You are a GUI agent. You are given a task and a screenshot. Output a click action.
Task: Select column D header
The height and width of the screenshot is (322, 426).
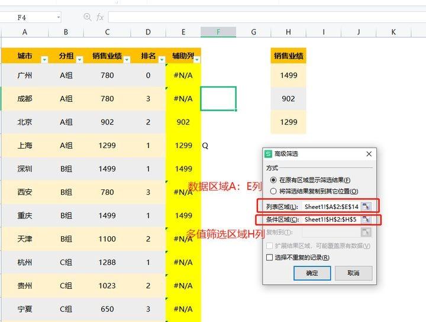(x=148, y=32)
